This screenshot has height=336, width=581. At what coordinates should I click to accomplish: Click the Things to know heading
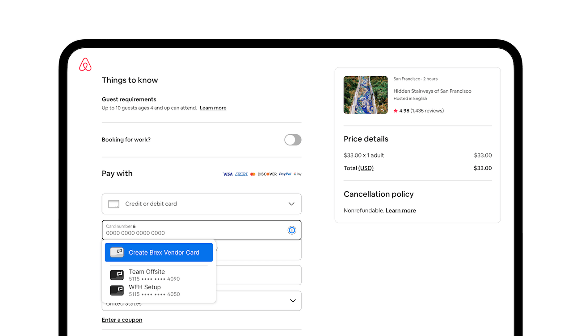[130, 80]
